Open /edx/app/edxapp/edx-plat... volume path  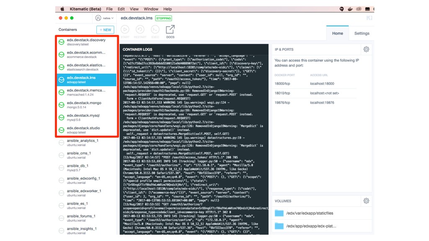[x=311, y=226]
